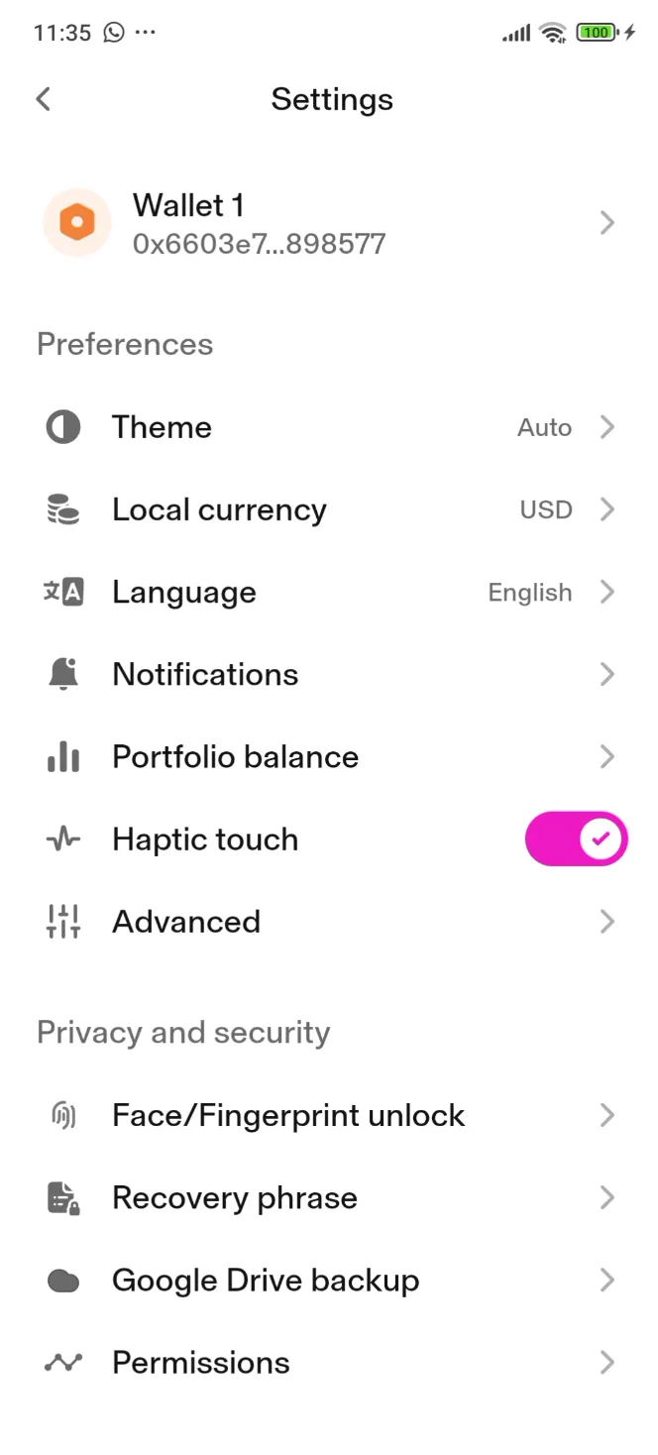Tap the Theme half-circle icon
The width and height of the screenshot is (658, 1455).
[63, 427]
